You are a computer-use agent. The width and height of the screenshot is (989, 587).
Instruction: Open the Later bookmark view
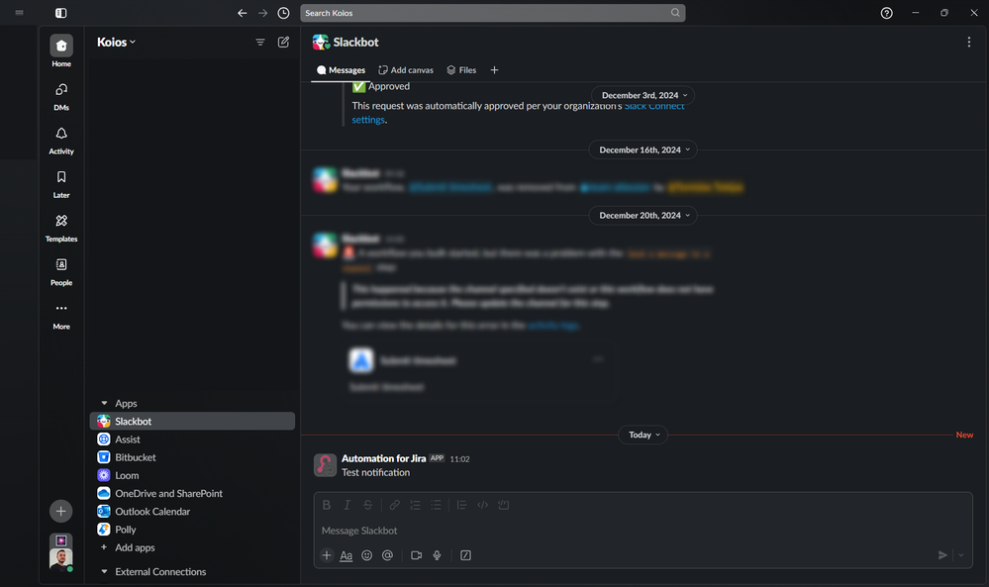click(x=61, y=184)
